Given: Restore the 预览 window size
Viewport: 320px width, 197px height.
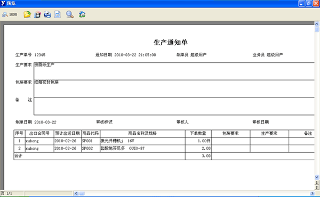Looking at the screenshot, I should (309, 4).
